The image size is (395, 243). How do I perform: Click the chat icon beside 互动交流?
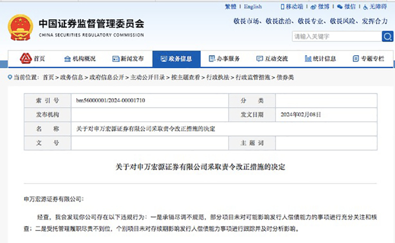(260, 59)
